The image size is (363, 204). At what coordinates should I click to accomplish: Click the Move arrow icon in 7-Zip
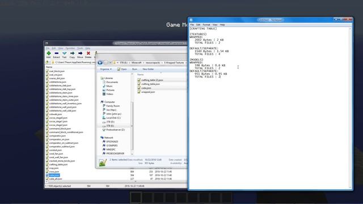80,53
